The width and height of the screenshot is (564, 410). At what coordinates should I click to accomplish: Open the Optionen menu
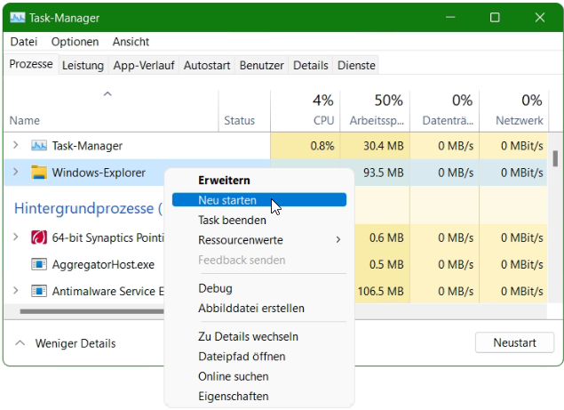75,42
